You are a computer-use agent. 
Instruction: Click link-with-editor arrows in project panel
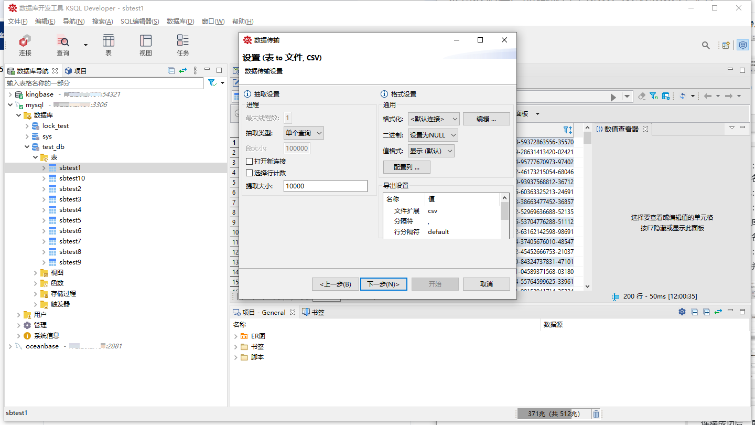click(x=718, y=312)
